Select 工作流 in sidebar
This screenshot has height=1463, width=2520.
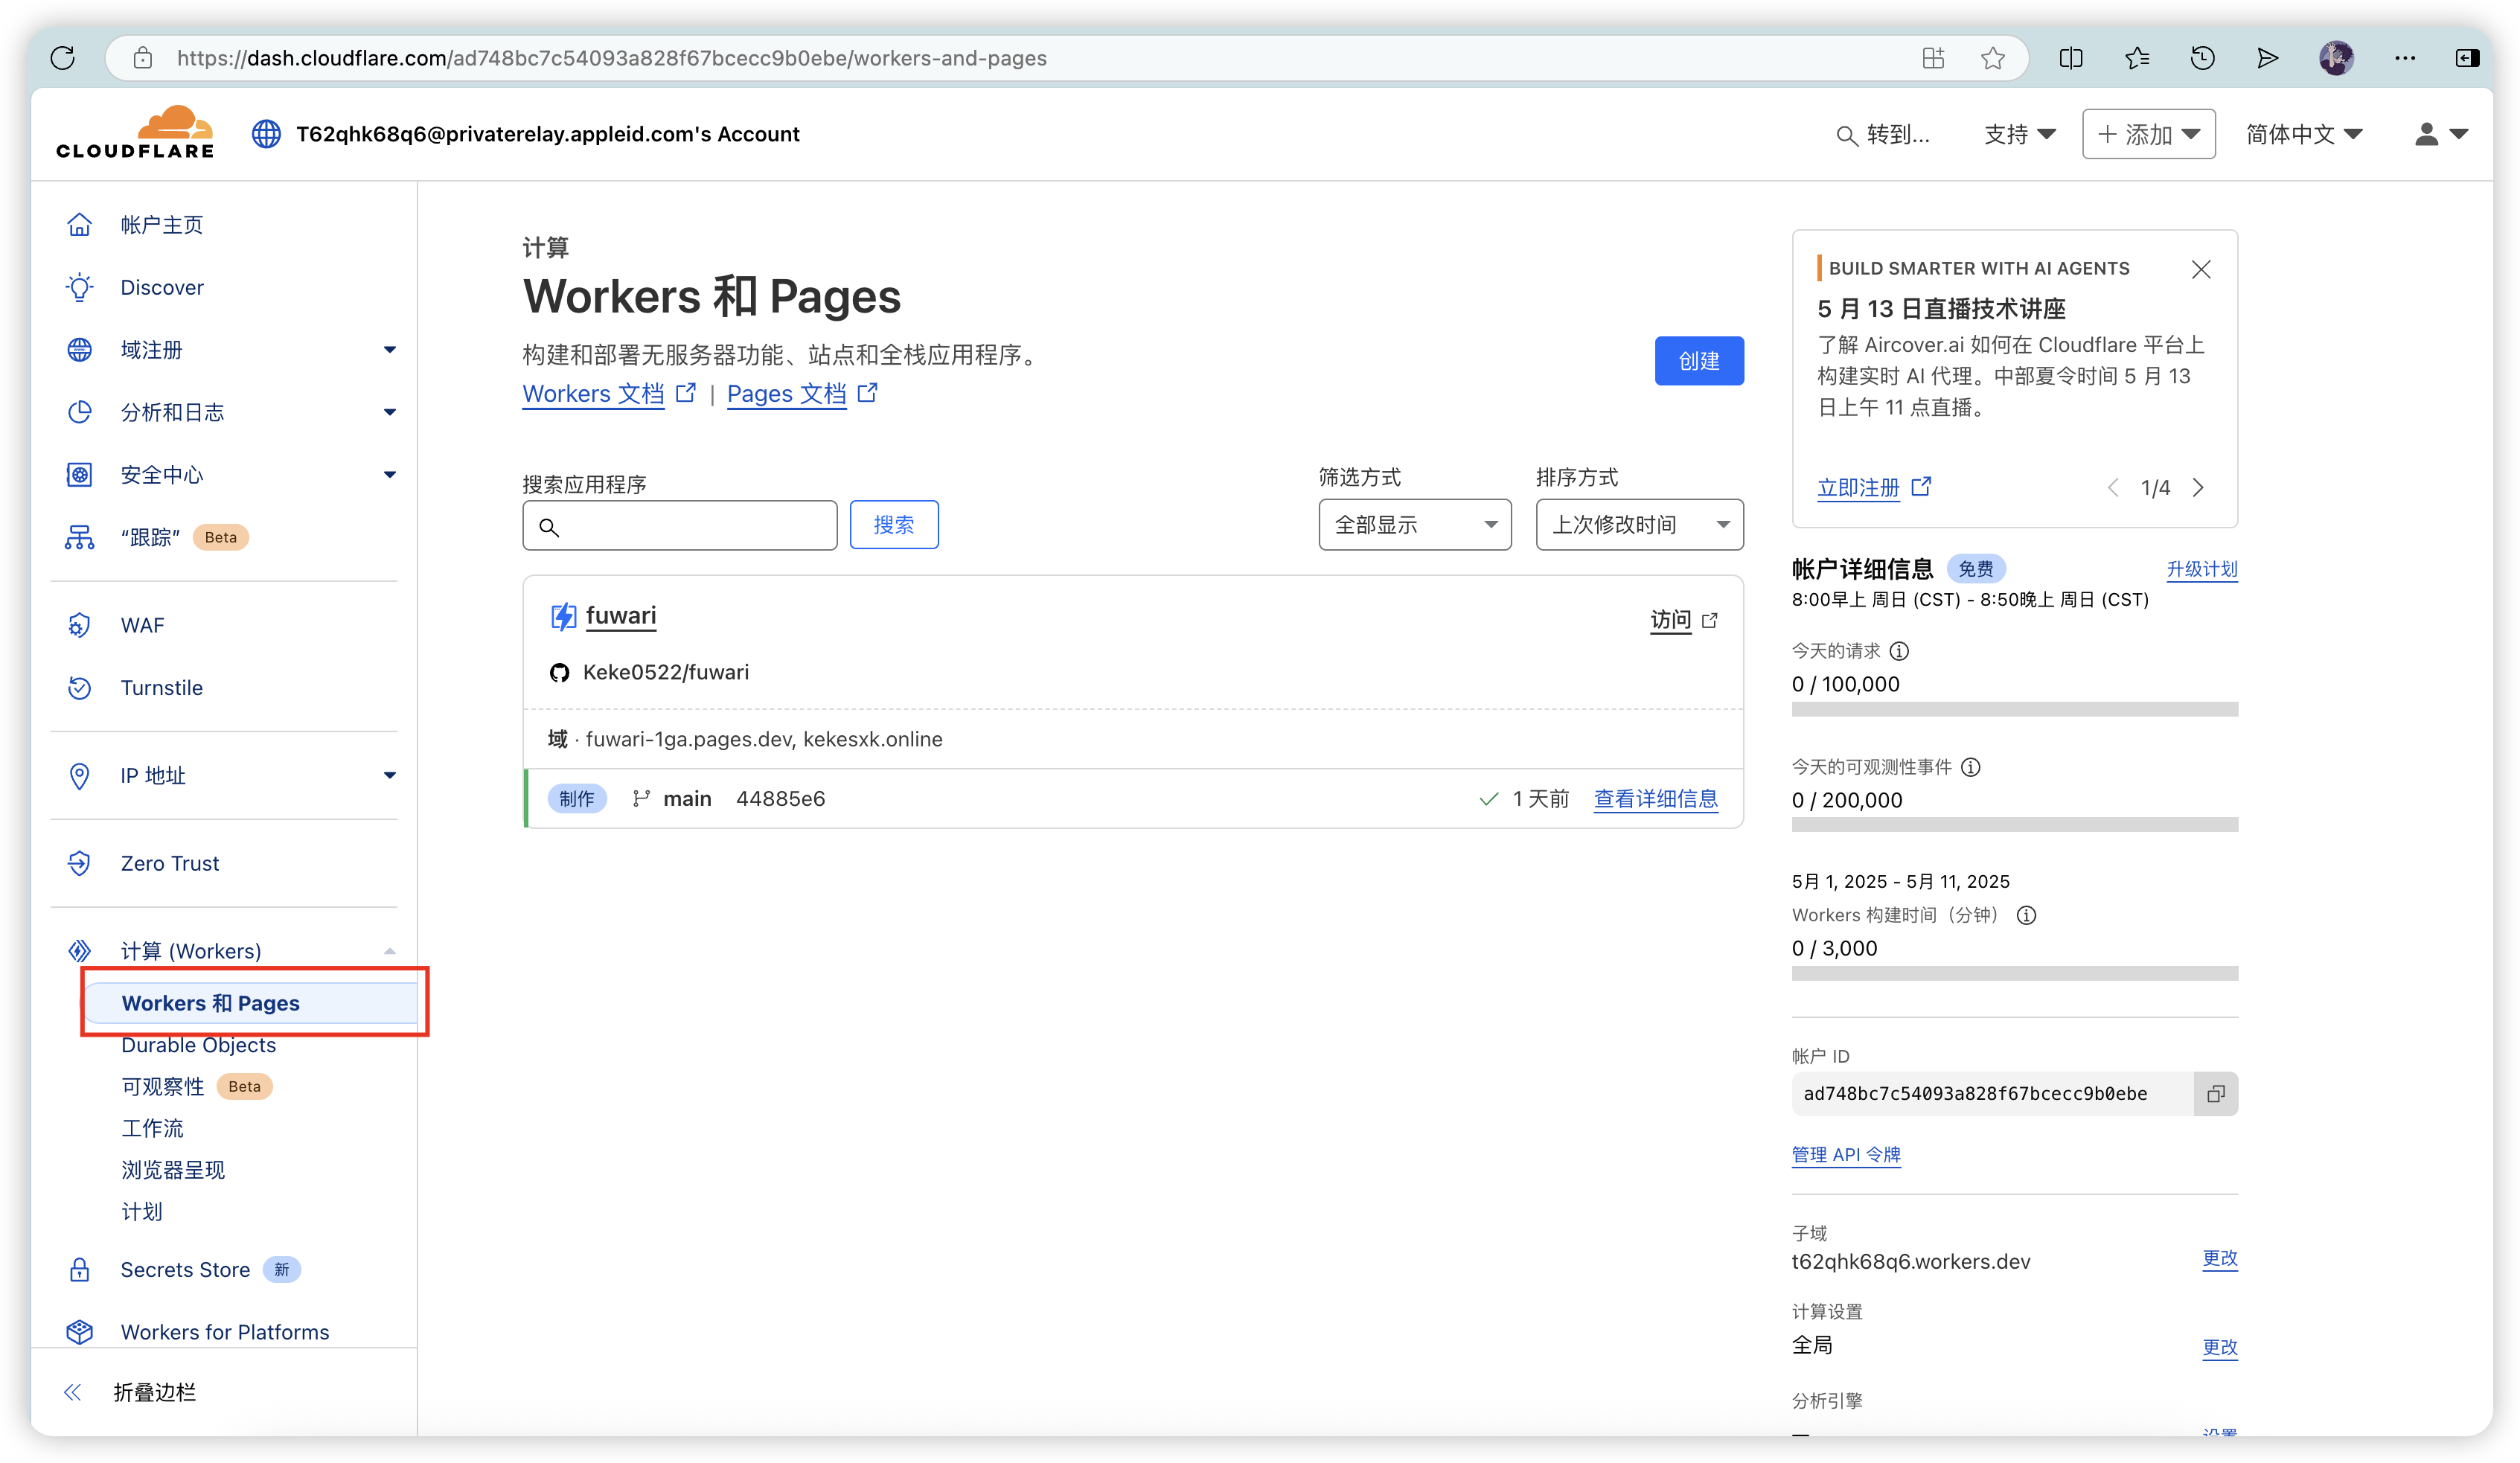pos(152,1128)
